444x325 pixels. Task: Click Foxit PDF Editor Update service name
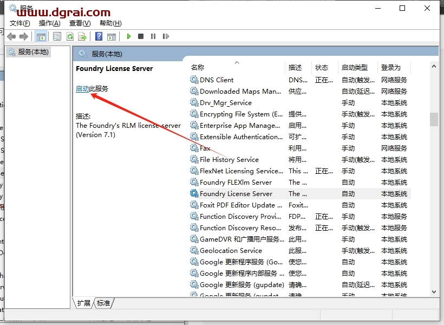point(241,205)
